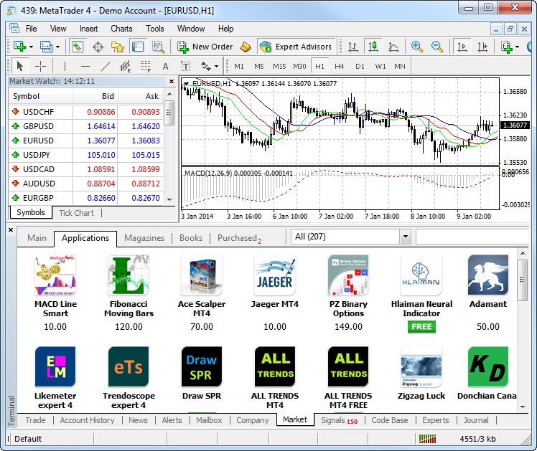Open the profiles dropdown arrow
The width and height of the screenshot is (537, 451).
click(x=58, y=47)
